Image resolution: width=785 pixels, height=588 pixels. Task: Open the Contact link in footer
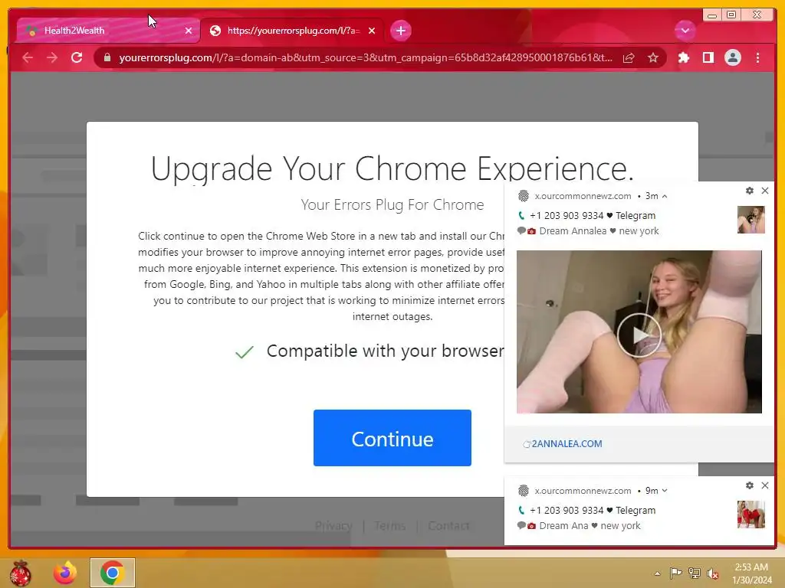coord(448,525)
